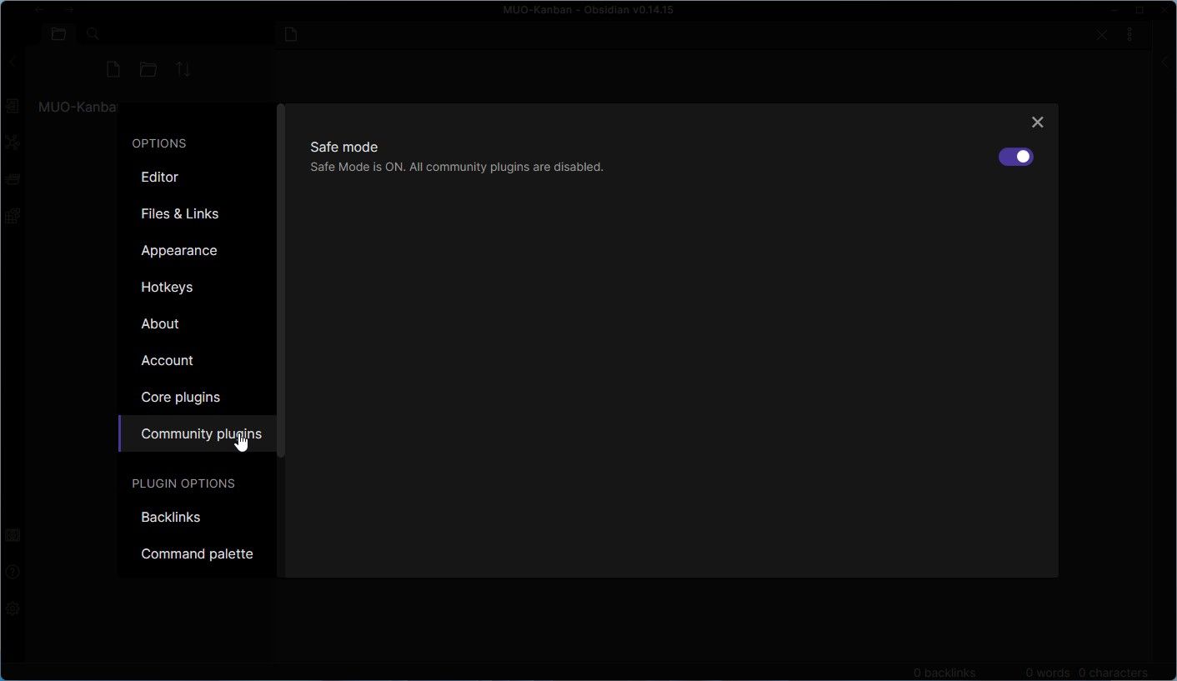Switch to the search pane
This screenshot has height=681, width=1177.
tap(93, 33)
